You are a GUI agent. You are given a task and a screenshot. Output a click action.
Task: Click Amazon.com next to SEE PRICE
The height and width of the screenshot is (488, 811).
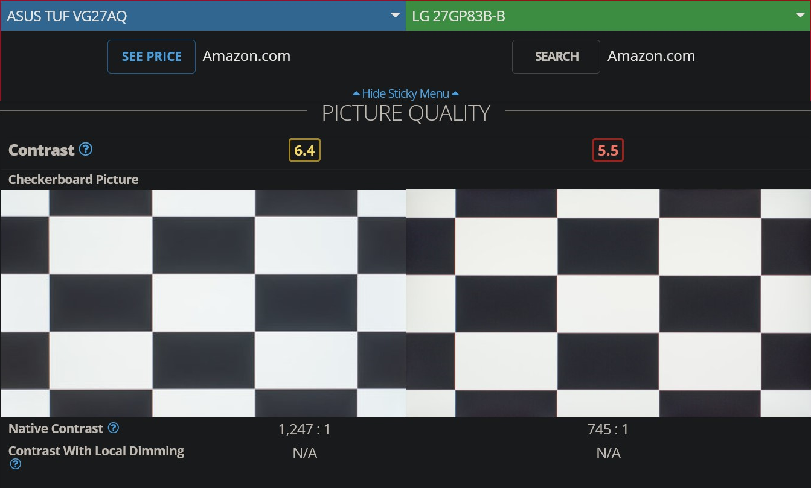pos(246,56)
